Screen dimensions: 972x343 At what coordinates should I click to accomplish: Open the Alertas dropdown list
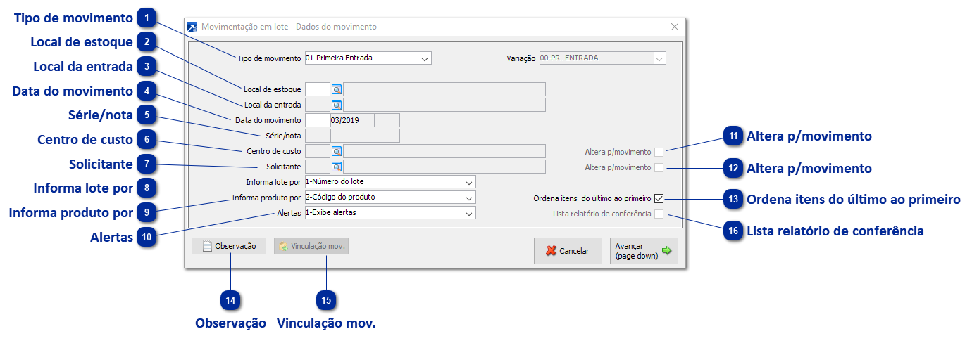pos(469,213)
